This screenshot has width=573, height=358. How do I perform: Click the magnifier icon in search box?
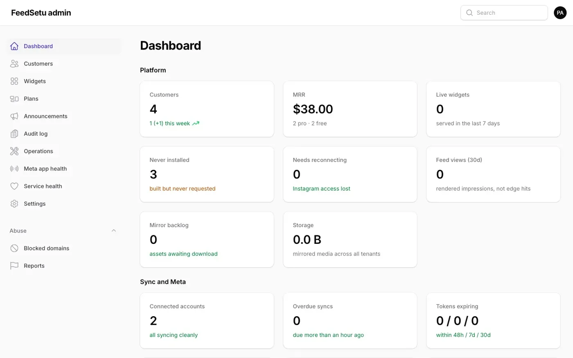tap(469, 13)
